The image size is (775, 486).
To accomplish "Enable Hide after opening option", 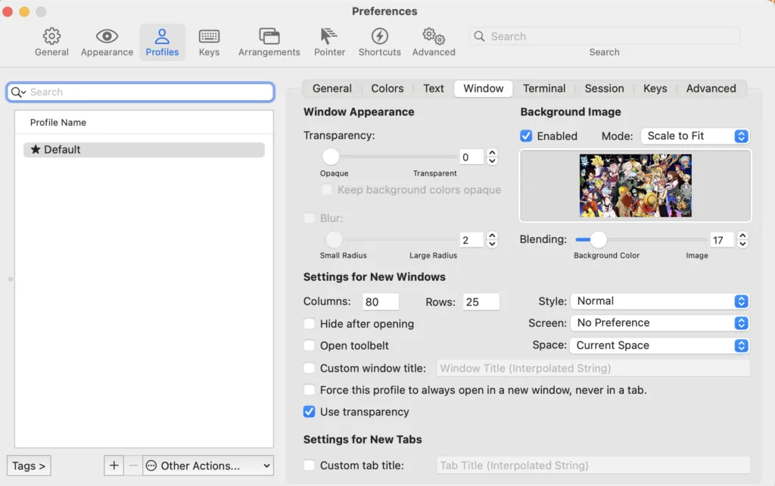I will (x=309, y=324).
